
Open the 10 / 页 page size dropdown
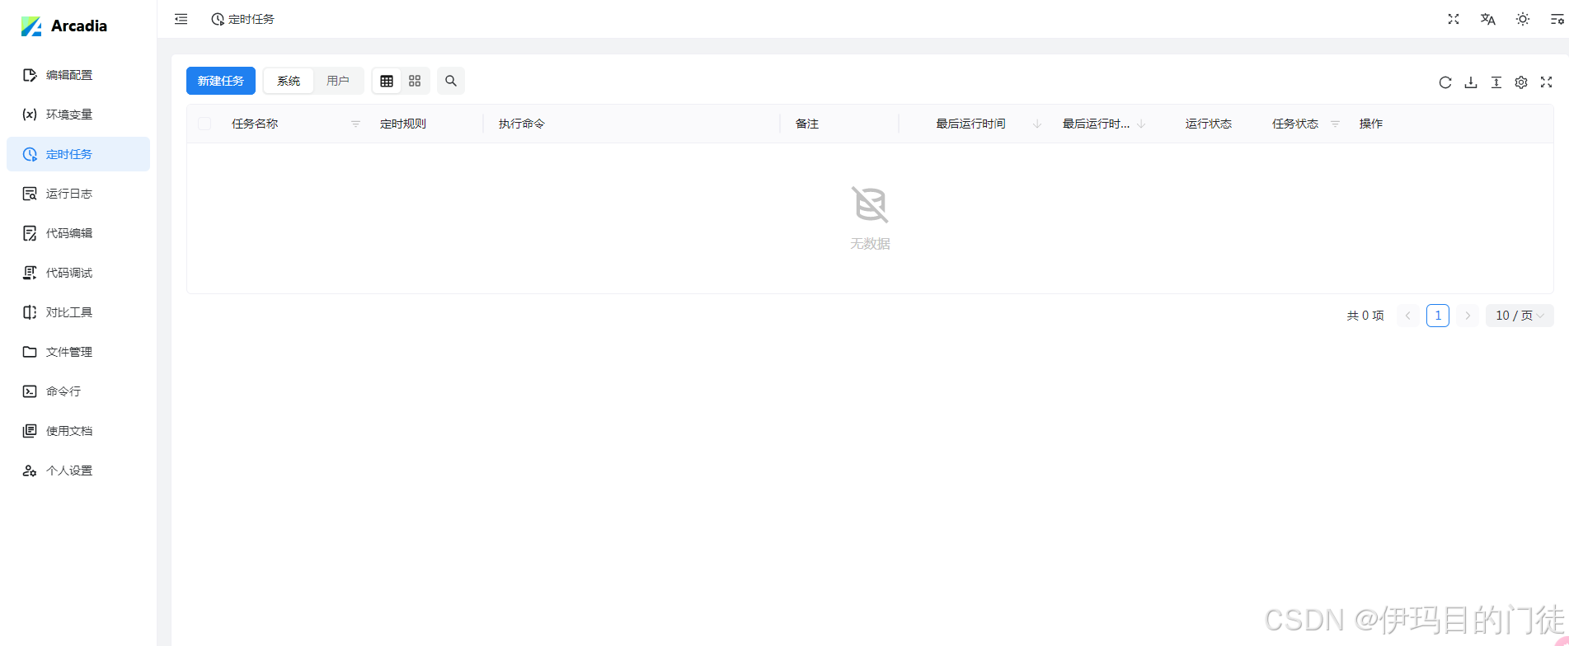pos(1520,316)
